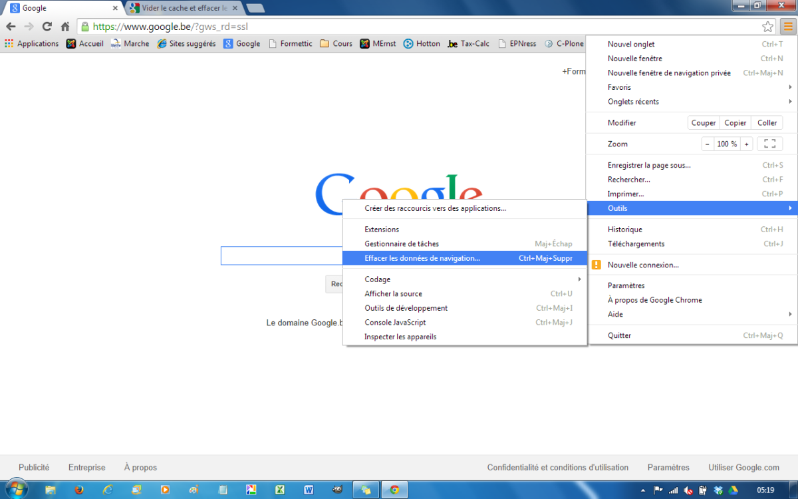Go back using the browser back arrow
Viewport: 798px width, 499px height.
11,27
